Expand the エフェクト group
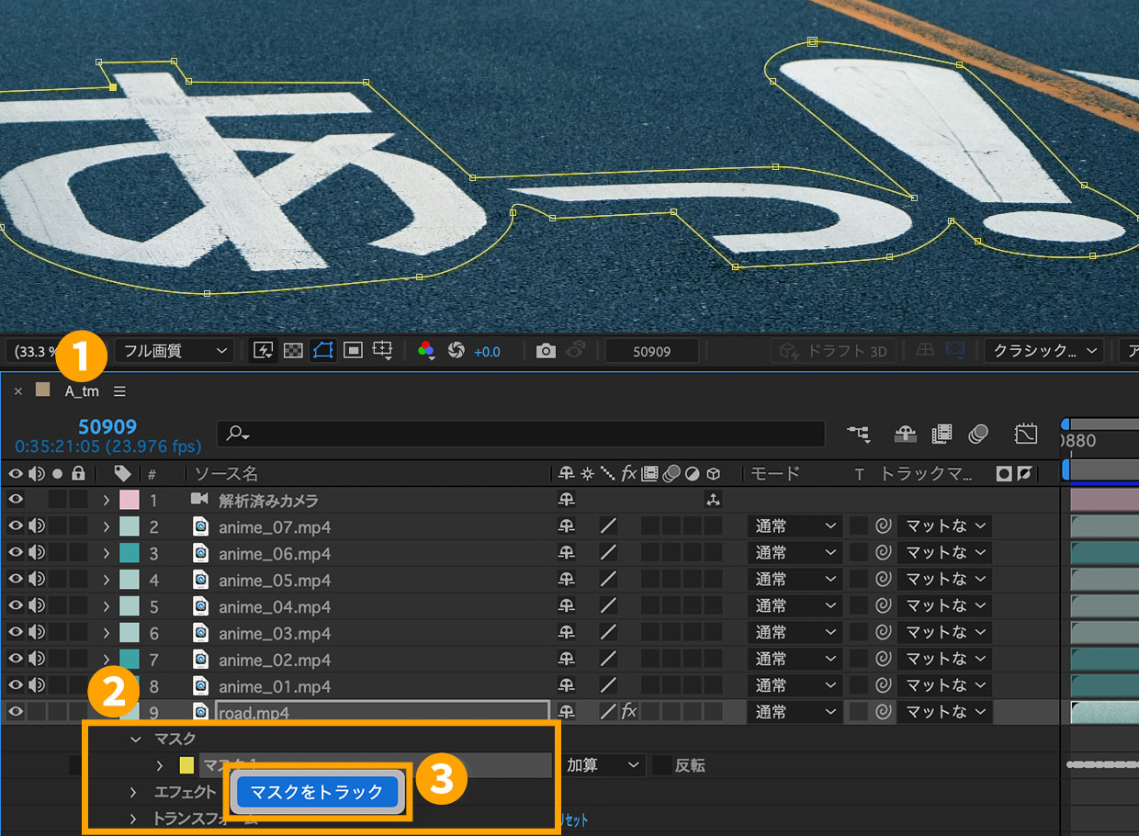 pyautogui.click(x=133, y=792)
